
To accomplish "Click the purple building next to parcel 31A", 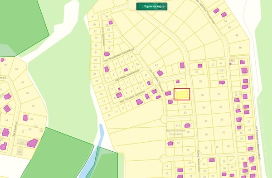I will [x=187, y=125].
